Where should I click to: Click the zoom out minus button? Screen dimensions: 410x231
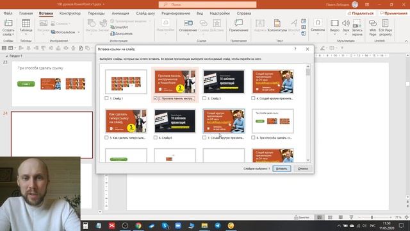[x=359, y=218]
